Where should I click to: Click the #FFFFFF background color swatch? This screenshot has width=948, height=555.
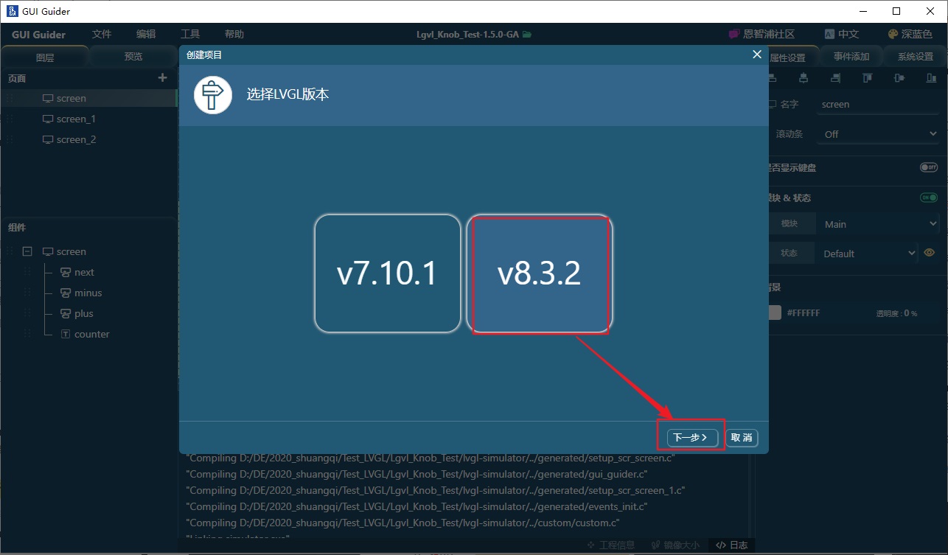click(x=774, y=313)
